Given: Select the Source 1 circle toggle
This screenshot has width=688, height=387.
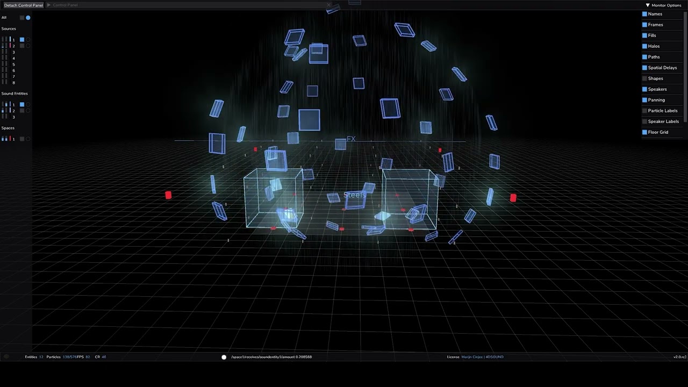Looking at the screenshot, I should (28, 40).
